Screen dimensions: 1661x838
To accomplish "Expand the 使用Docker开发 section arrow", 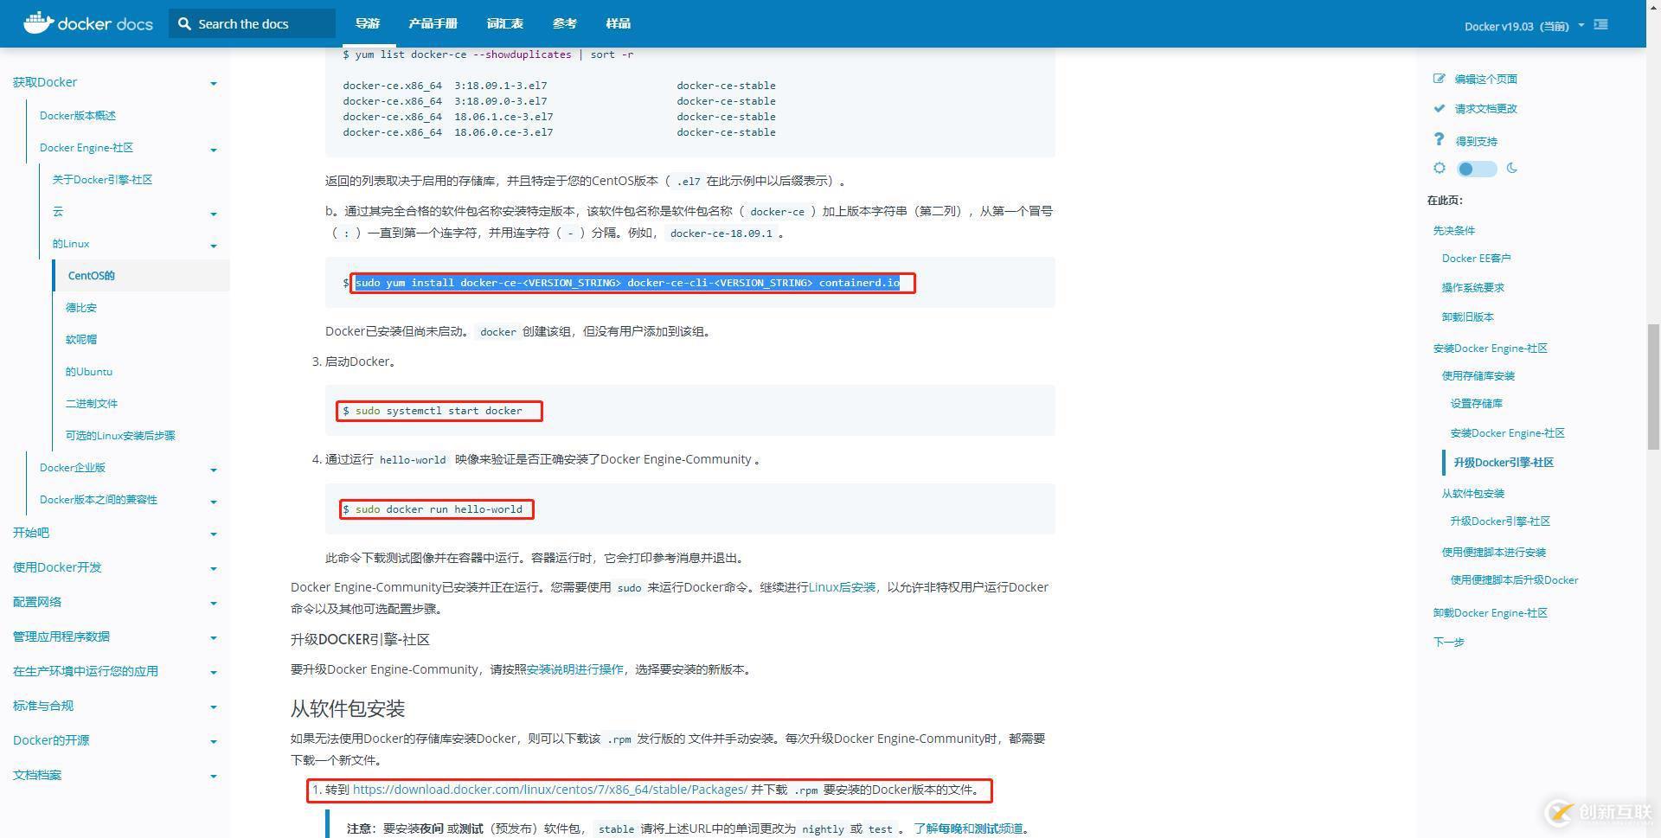I will point(214,569).
